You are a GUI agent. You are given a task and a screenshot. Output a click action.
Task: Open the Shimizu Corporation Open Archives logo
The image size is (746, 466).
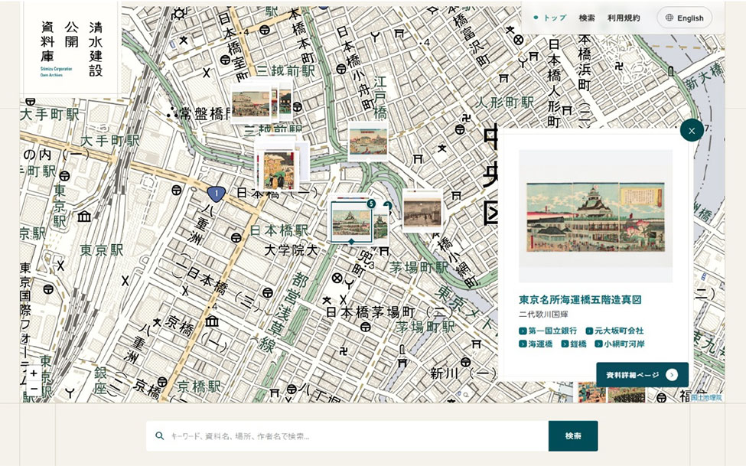[71, 48]
